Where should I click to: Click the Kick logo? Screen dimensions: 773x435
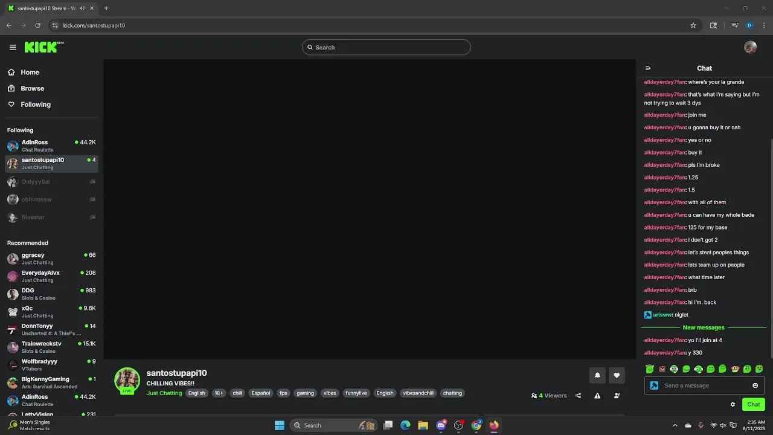[x=44, y=47]
